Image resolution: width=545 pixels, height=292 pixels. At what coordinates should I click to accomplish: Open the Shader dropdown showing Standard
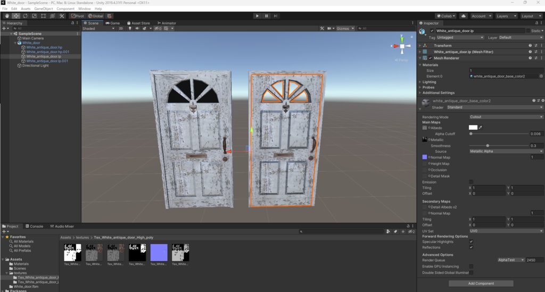pos(494,107)
